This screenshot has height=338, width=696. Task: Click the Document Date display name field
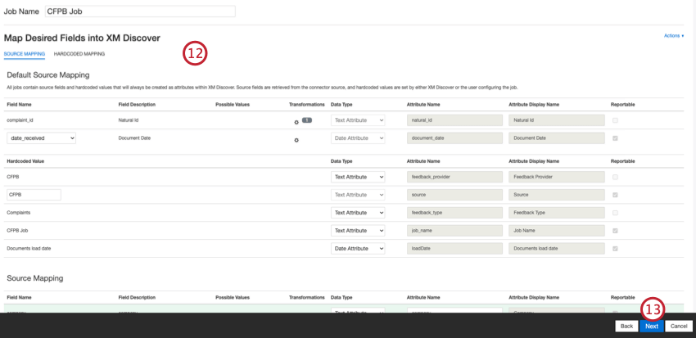point(557,138)
